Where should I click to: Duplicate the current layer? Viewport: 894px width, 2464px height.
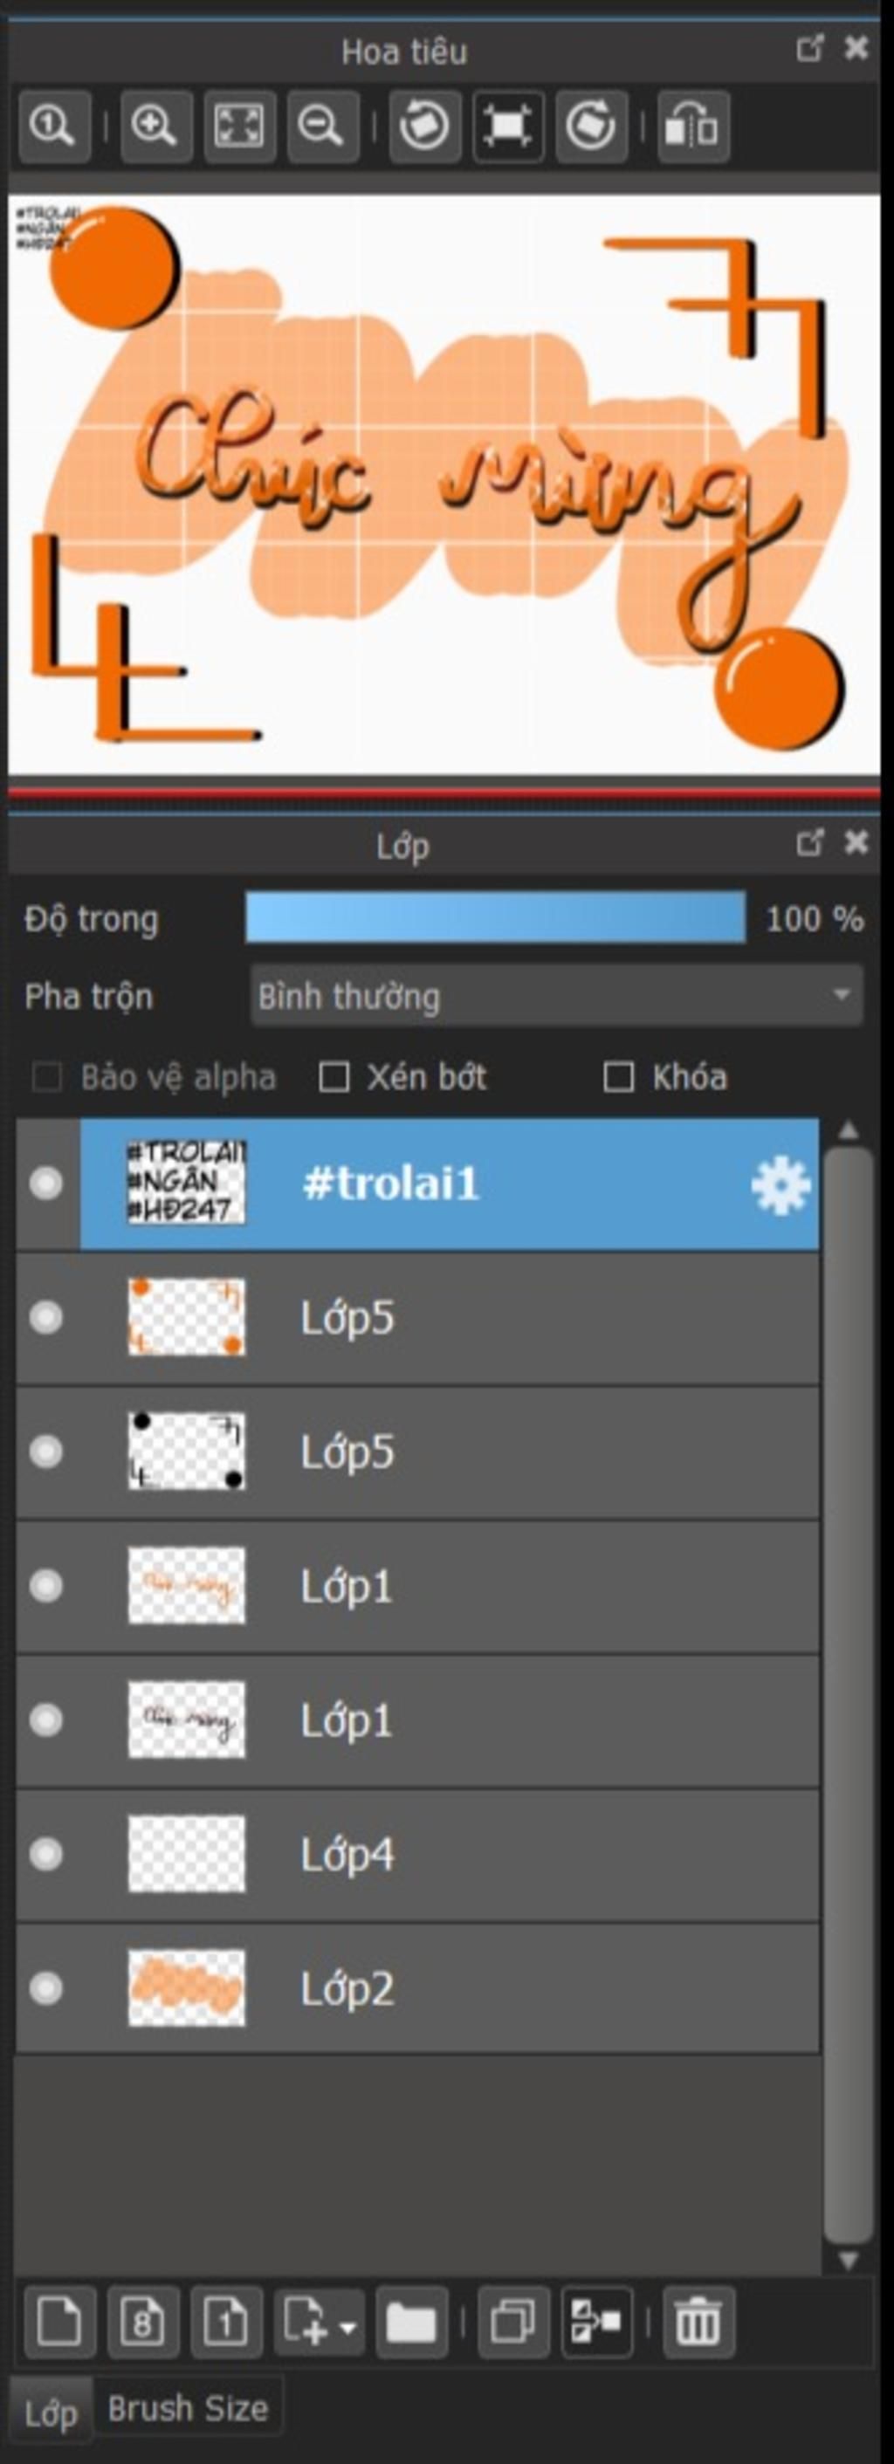pyautogui.click(x=513, y=2321)
